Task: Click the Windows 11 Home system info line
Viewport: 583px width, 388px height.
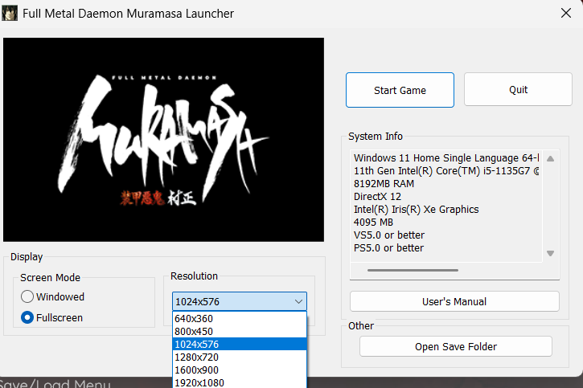Action: (446, 158)
